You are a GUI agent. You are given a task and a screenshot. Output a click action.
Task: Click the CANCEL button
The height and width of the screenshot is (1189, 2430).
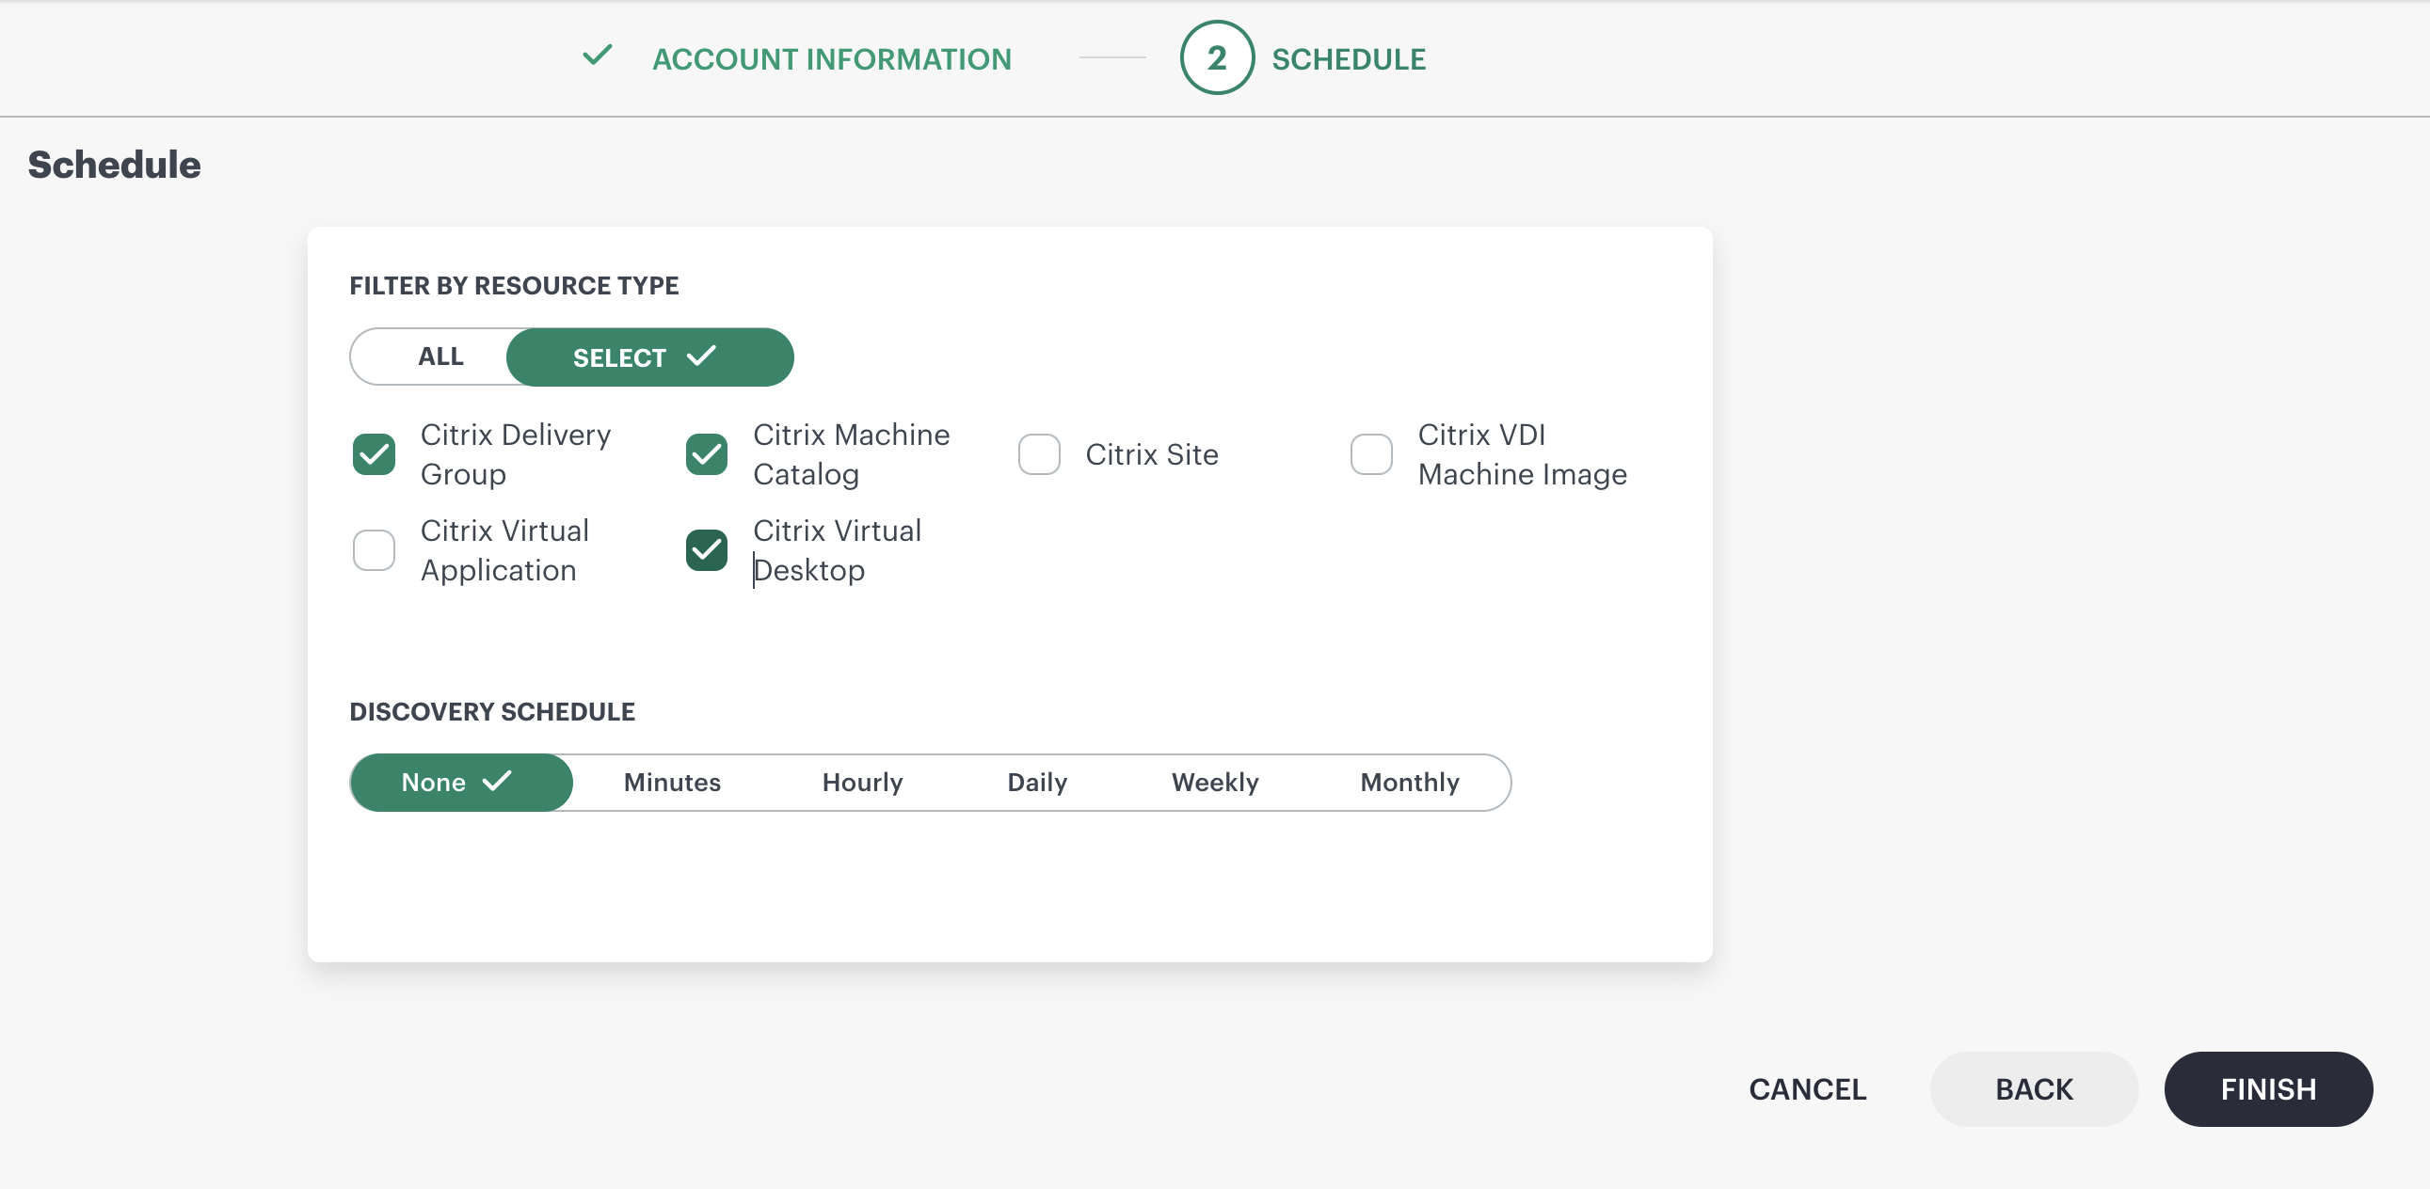pos(1807,1089)
